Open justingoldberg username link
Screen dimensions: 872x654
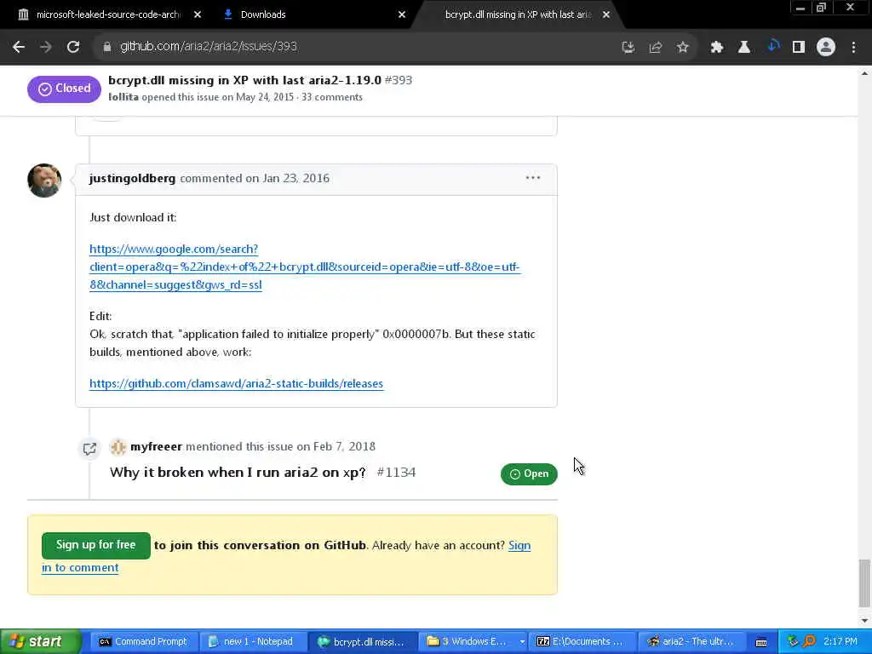pyautogui.click(x=132, y=179)
